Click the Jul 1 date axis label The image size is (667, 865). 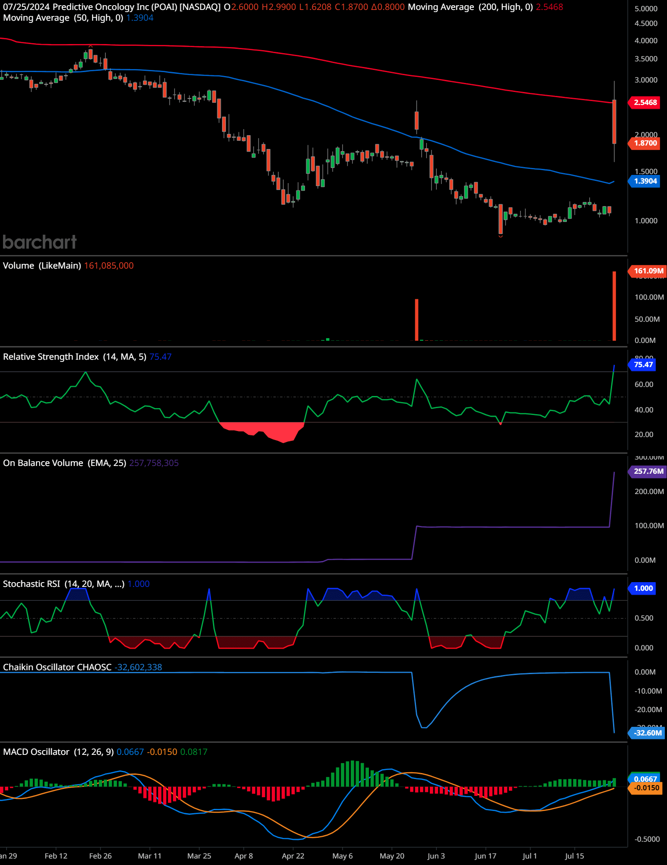[530, 856]
